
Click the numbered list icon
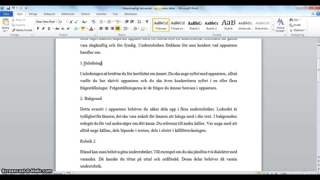pyautogui.click(x=109, y=22)
